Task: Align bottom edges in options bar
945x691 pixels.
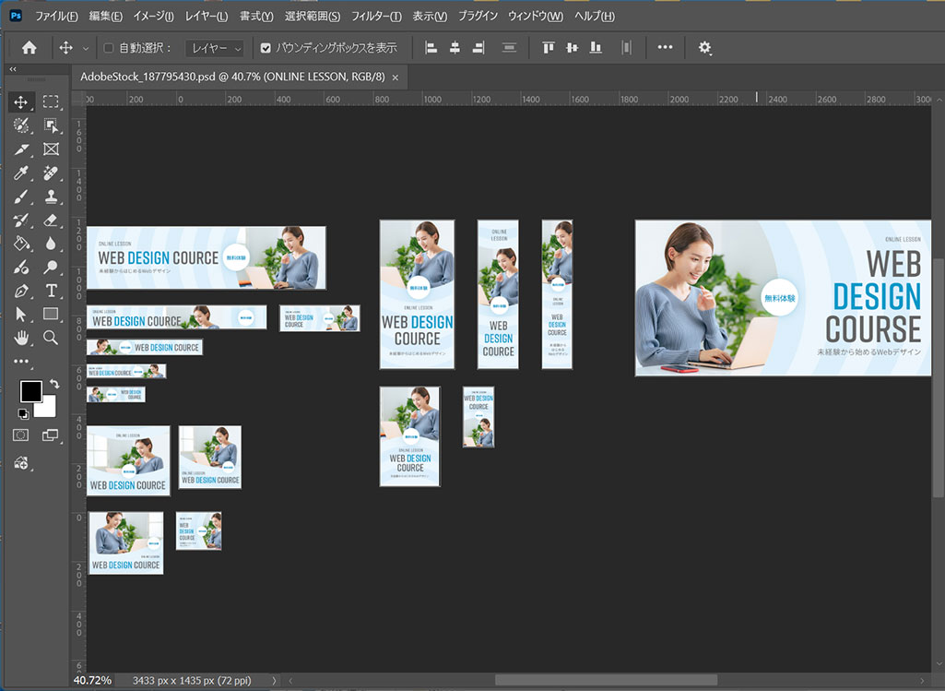Action: (x=596, y=48)
